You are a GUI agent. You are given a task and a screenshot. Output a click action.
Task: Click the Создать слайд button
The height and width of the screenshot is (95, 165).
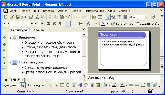point(147,24)
